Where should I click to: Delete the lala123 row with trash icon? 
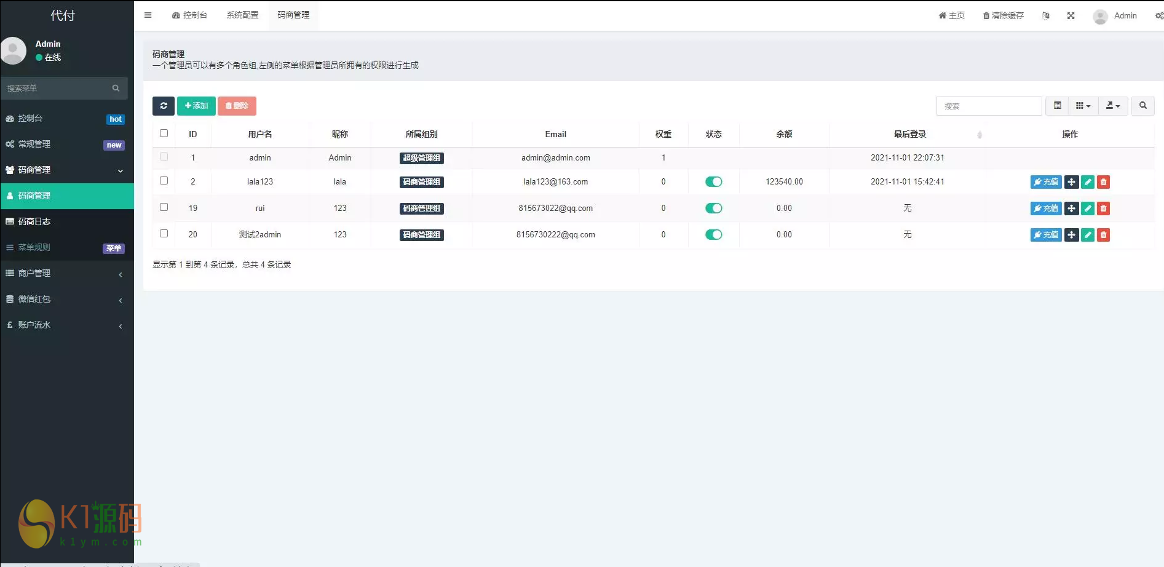(1104, 182)
